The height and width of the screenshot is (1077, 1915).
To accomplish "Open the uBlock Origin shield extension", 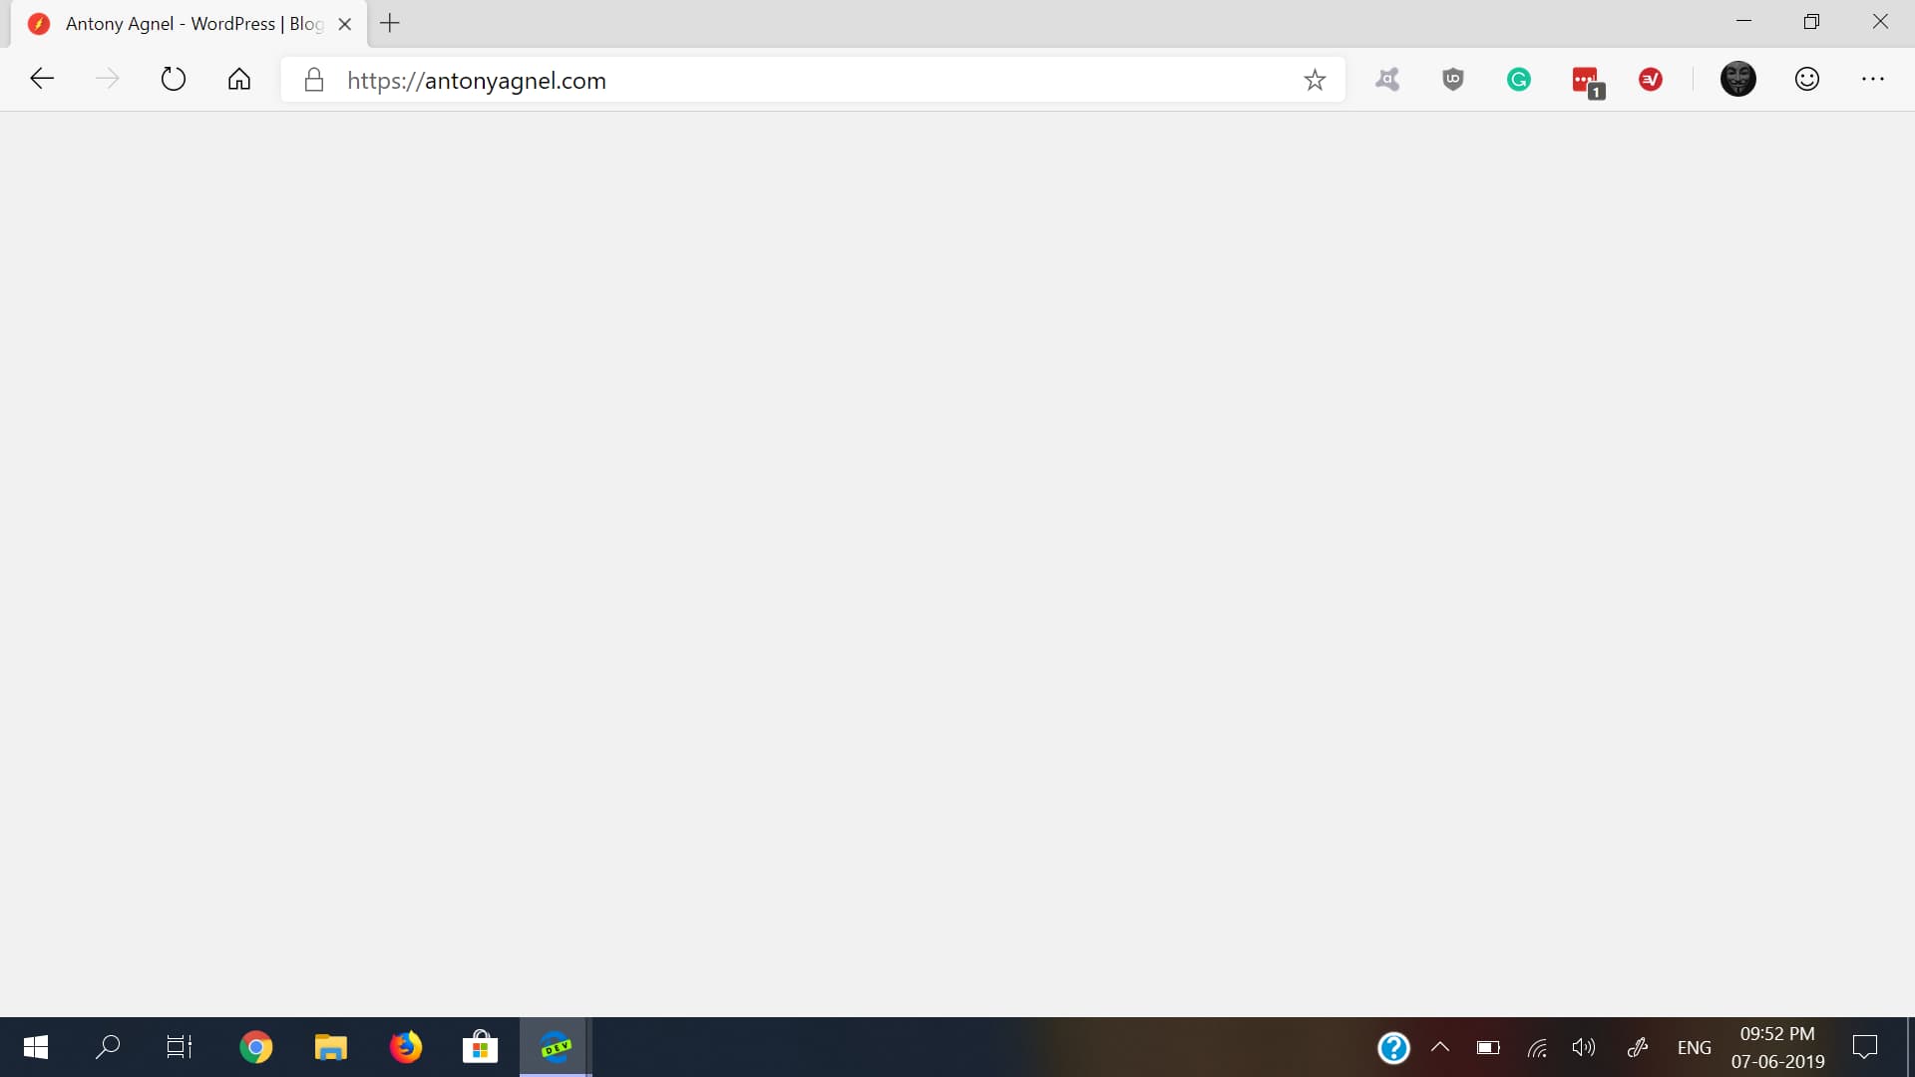I will click(1452, 80).
